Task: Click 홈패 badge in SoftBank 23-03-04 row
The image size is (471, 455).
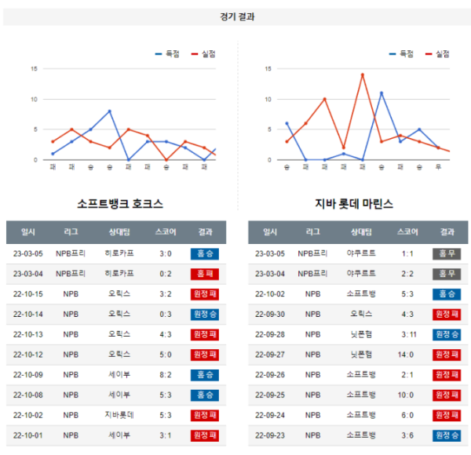Action: pos(205,274)
